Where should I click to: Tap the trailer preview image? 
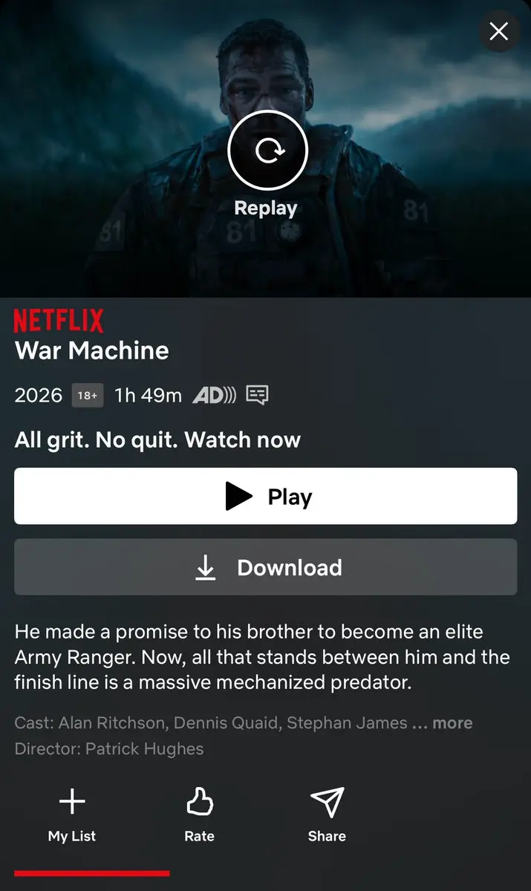[266, 148]
